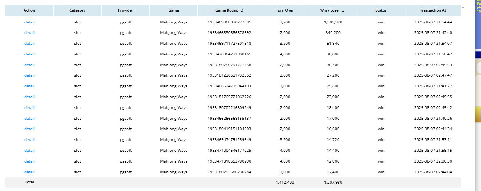
Task: Select the 1,505,920 win amount cell
Action: click(x=333, y=22)
